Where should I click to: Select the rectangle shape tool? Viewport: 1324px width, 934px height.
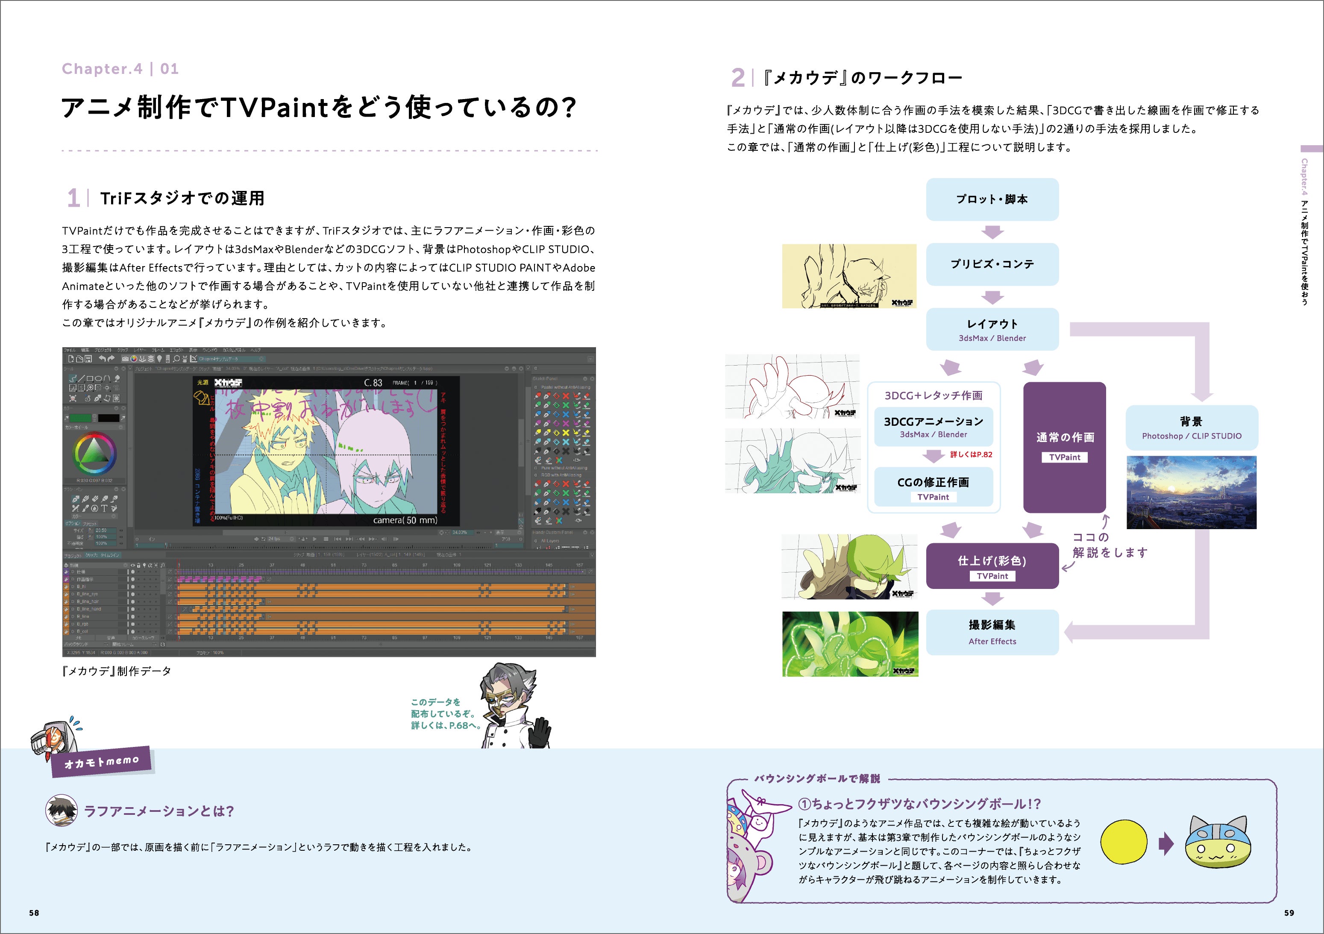point(90,379)
